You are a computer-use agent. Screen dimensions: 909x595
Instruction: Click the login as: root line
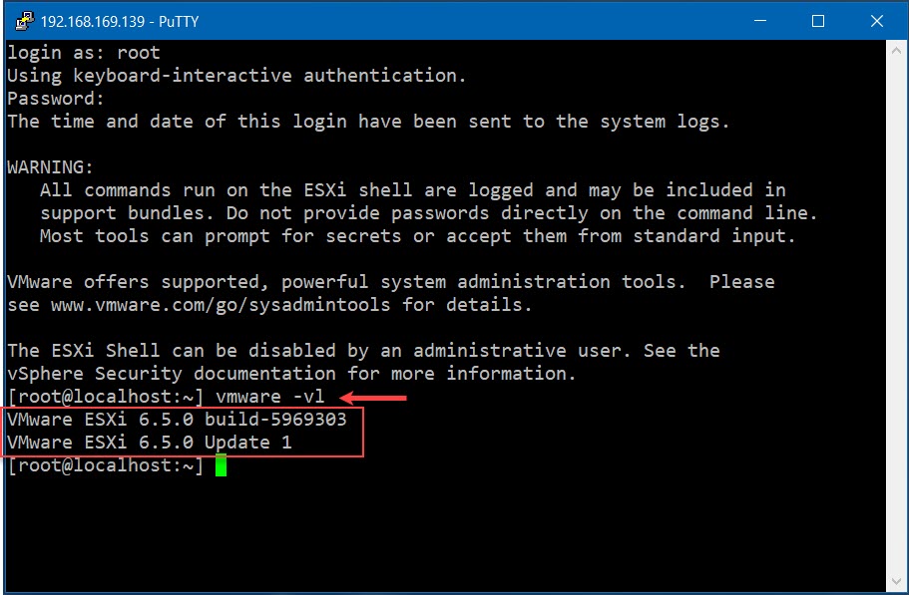[82, 52]
